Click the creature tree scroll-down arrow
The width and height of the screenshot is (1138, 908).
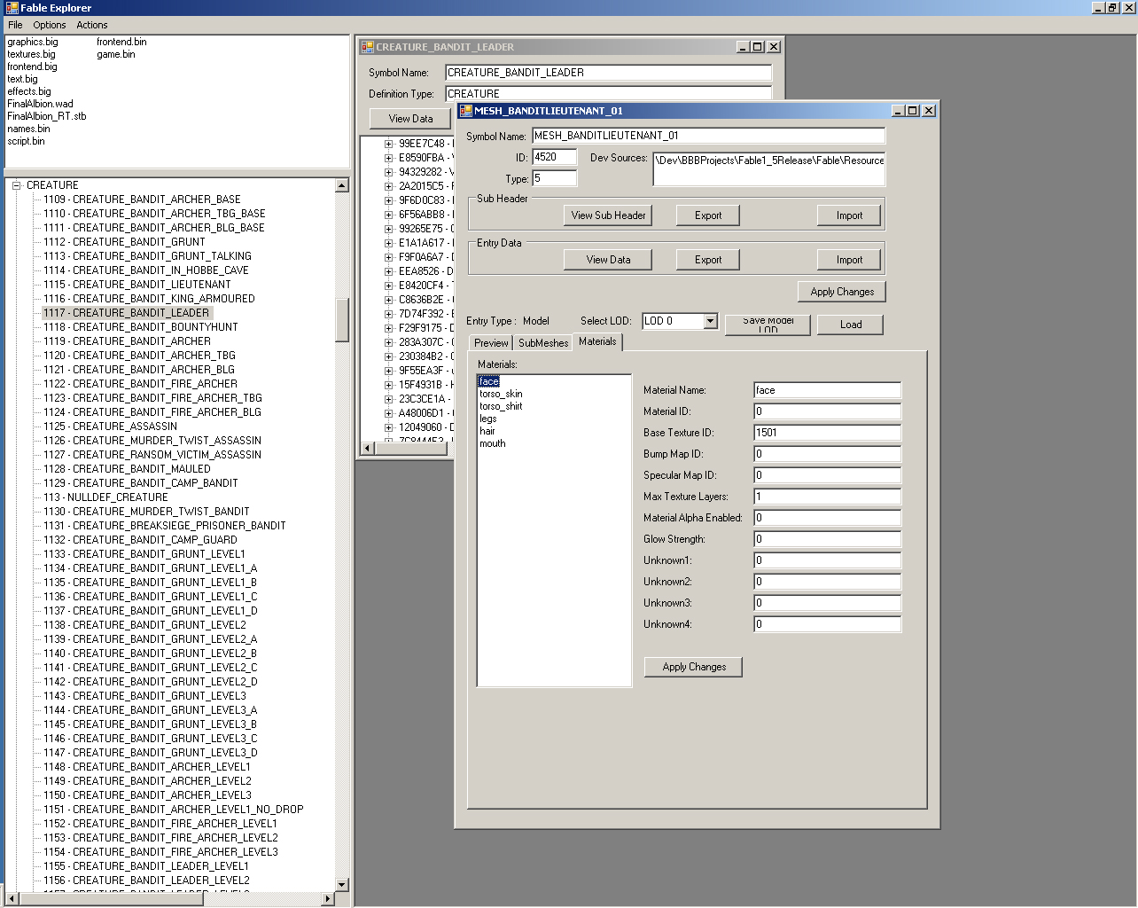pyautogui.click(x=342, y=884)
